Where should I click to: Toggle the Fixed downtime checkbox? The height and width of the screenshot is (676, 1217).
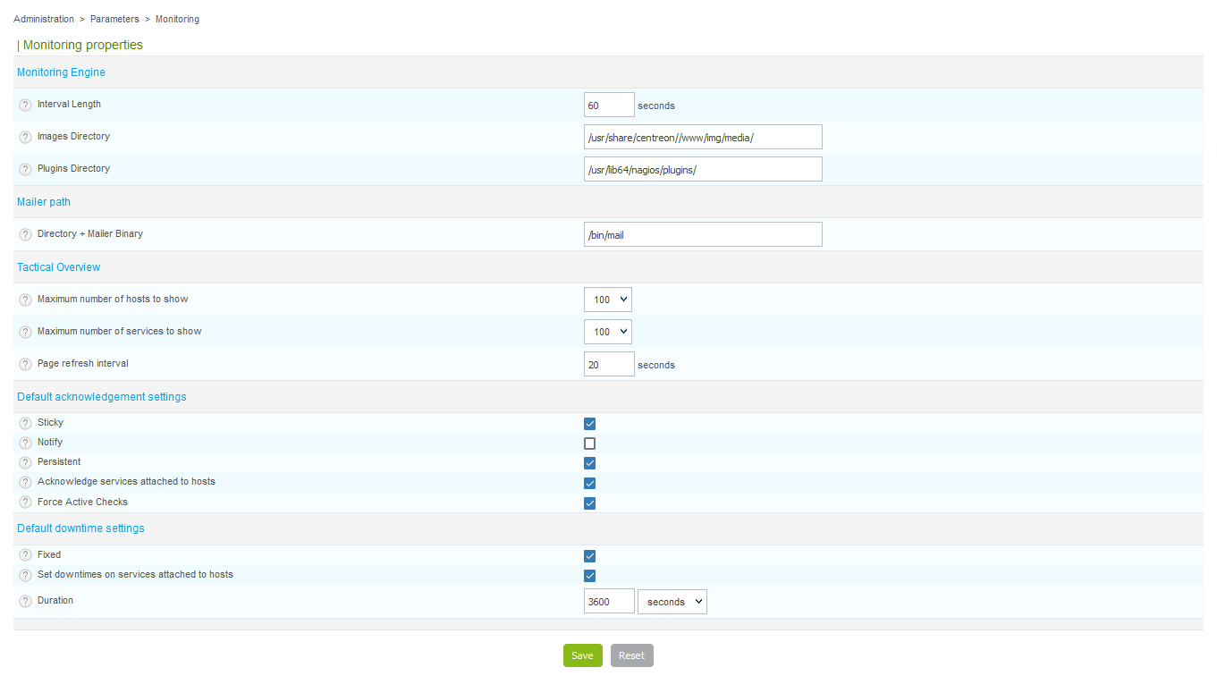point(589,556)
